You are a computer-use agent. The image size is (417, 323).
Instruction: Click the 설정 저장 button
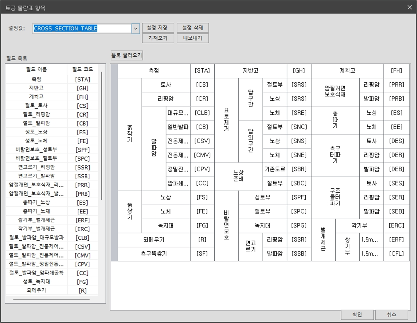point(158,28)
